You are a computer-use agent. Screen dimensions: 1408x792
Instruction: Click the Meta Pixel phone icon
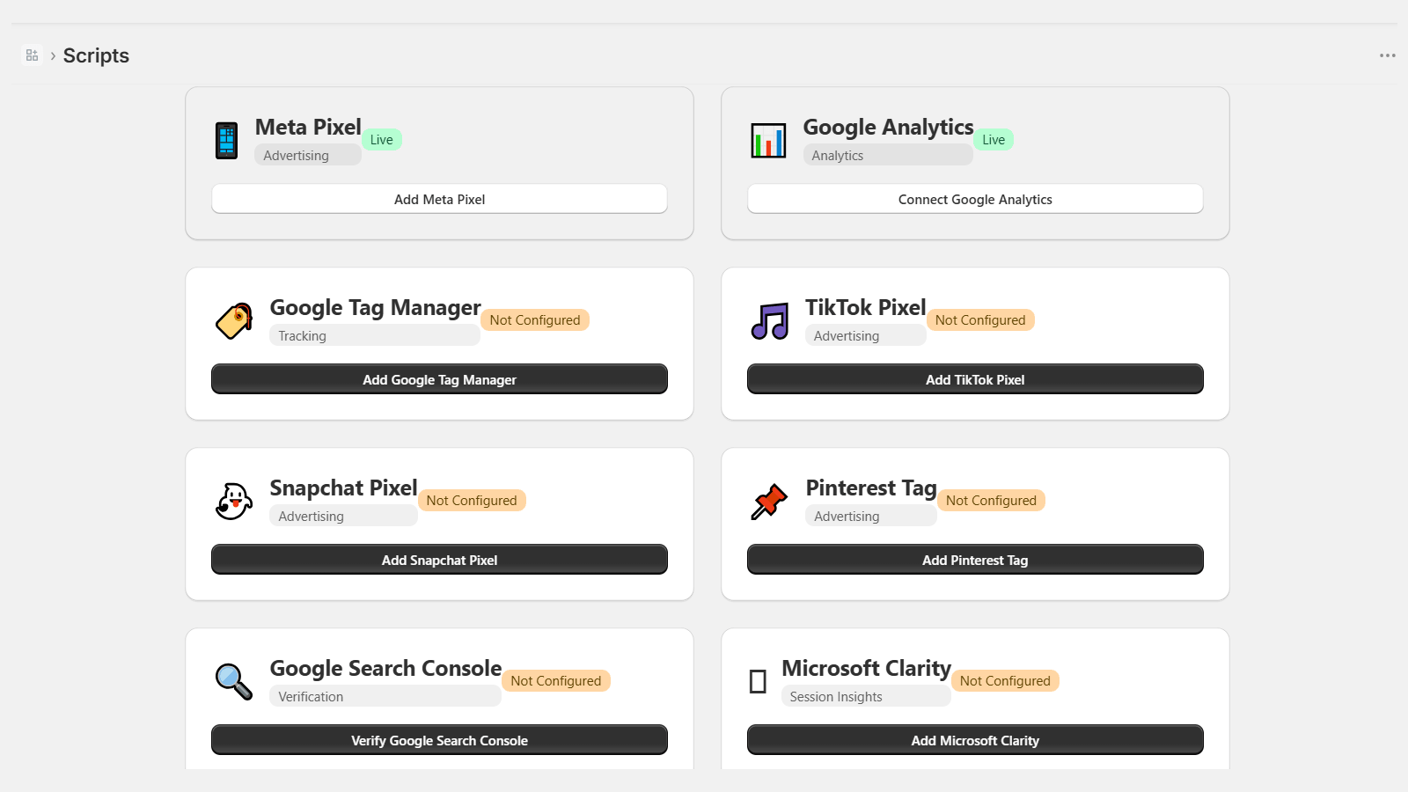click(x=227, y=141)
